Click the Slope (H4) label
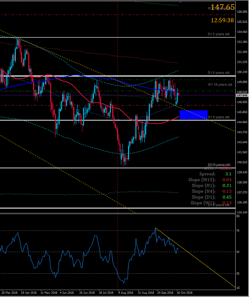This screenshot has width=249, height=297. pyautogui.click(x=203, y=192)
